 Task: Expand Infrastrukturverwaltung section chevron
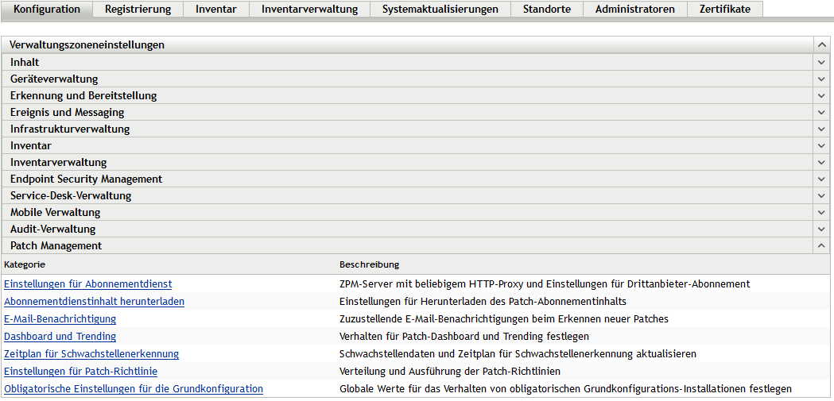(x=821, y=129)
